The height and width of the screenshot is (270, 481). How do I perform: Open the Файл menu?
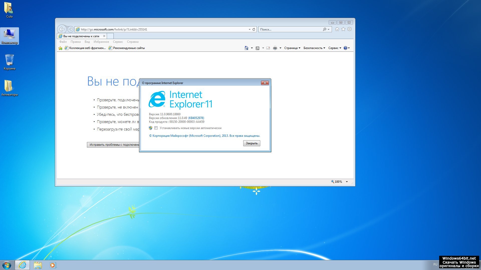(63, 42)
